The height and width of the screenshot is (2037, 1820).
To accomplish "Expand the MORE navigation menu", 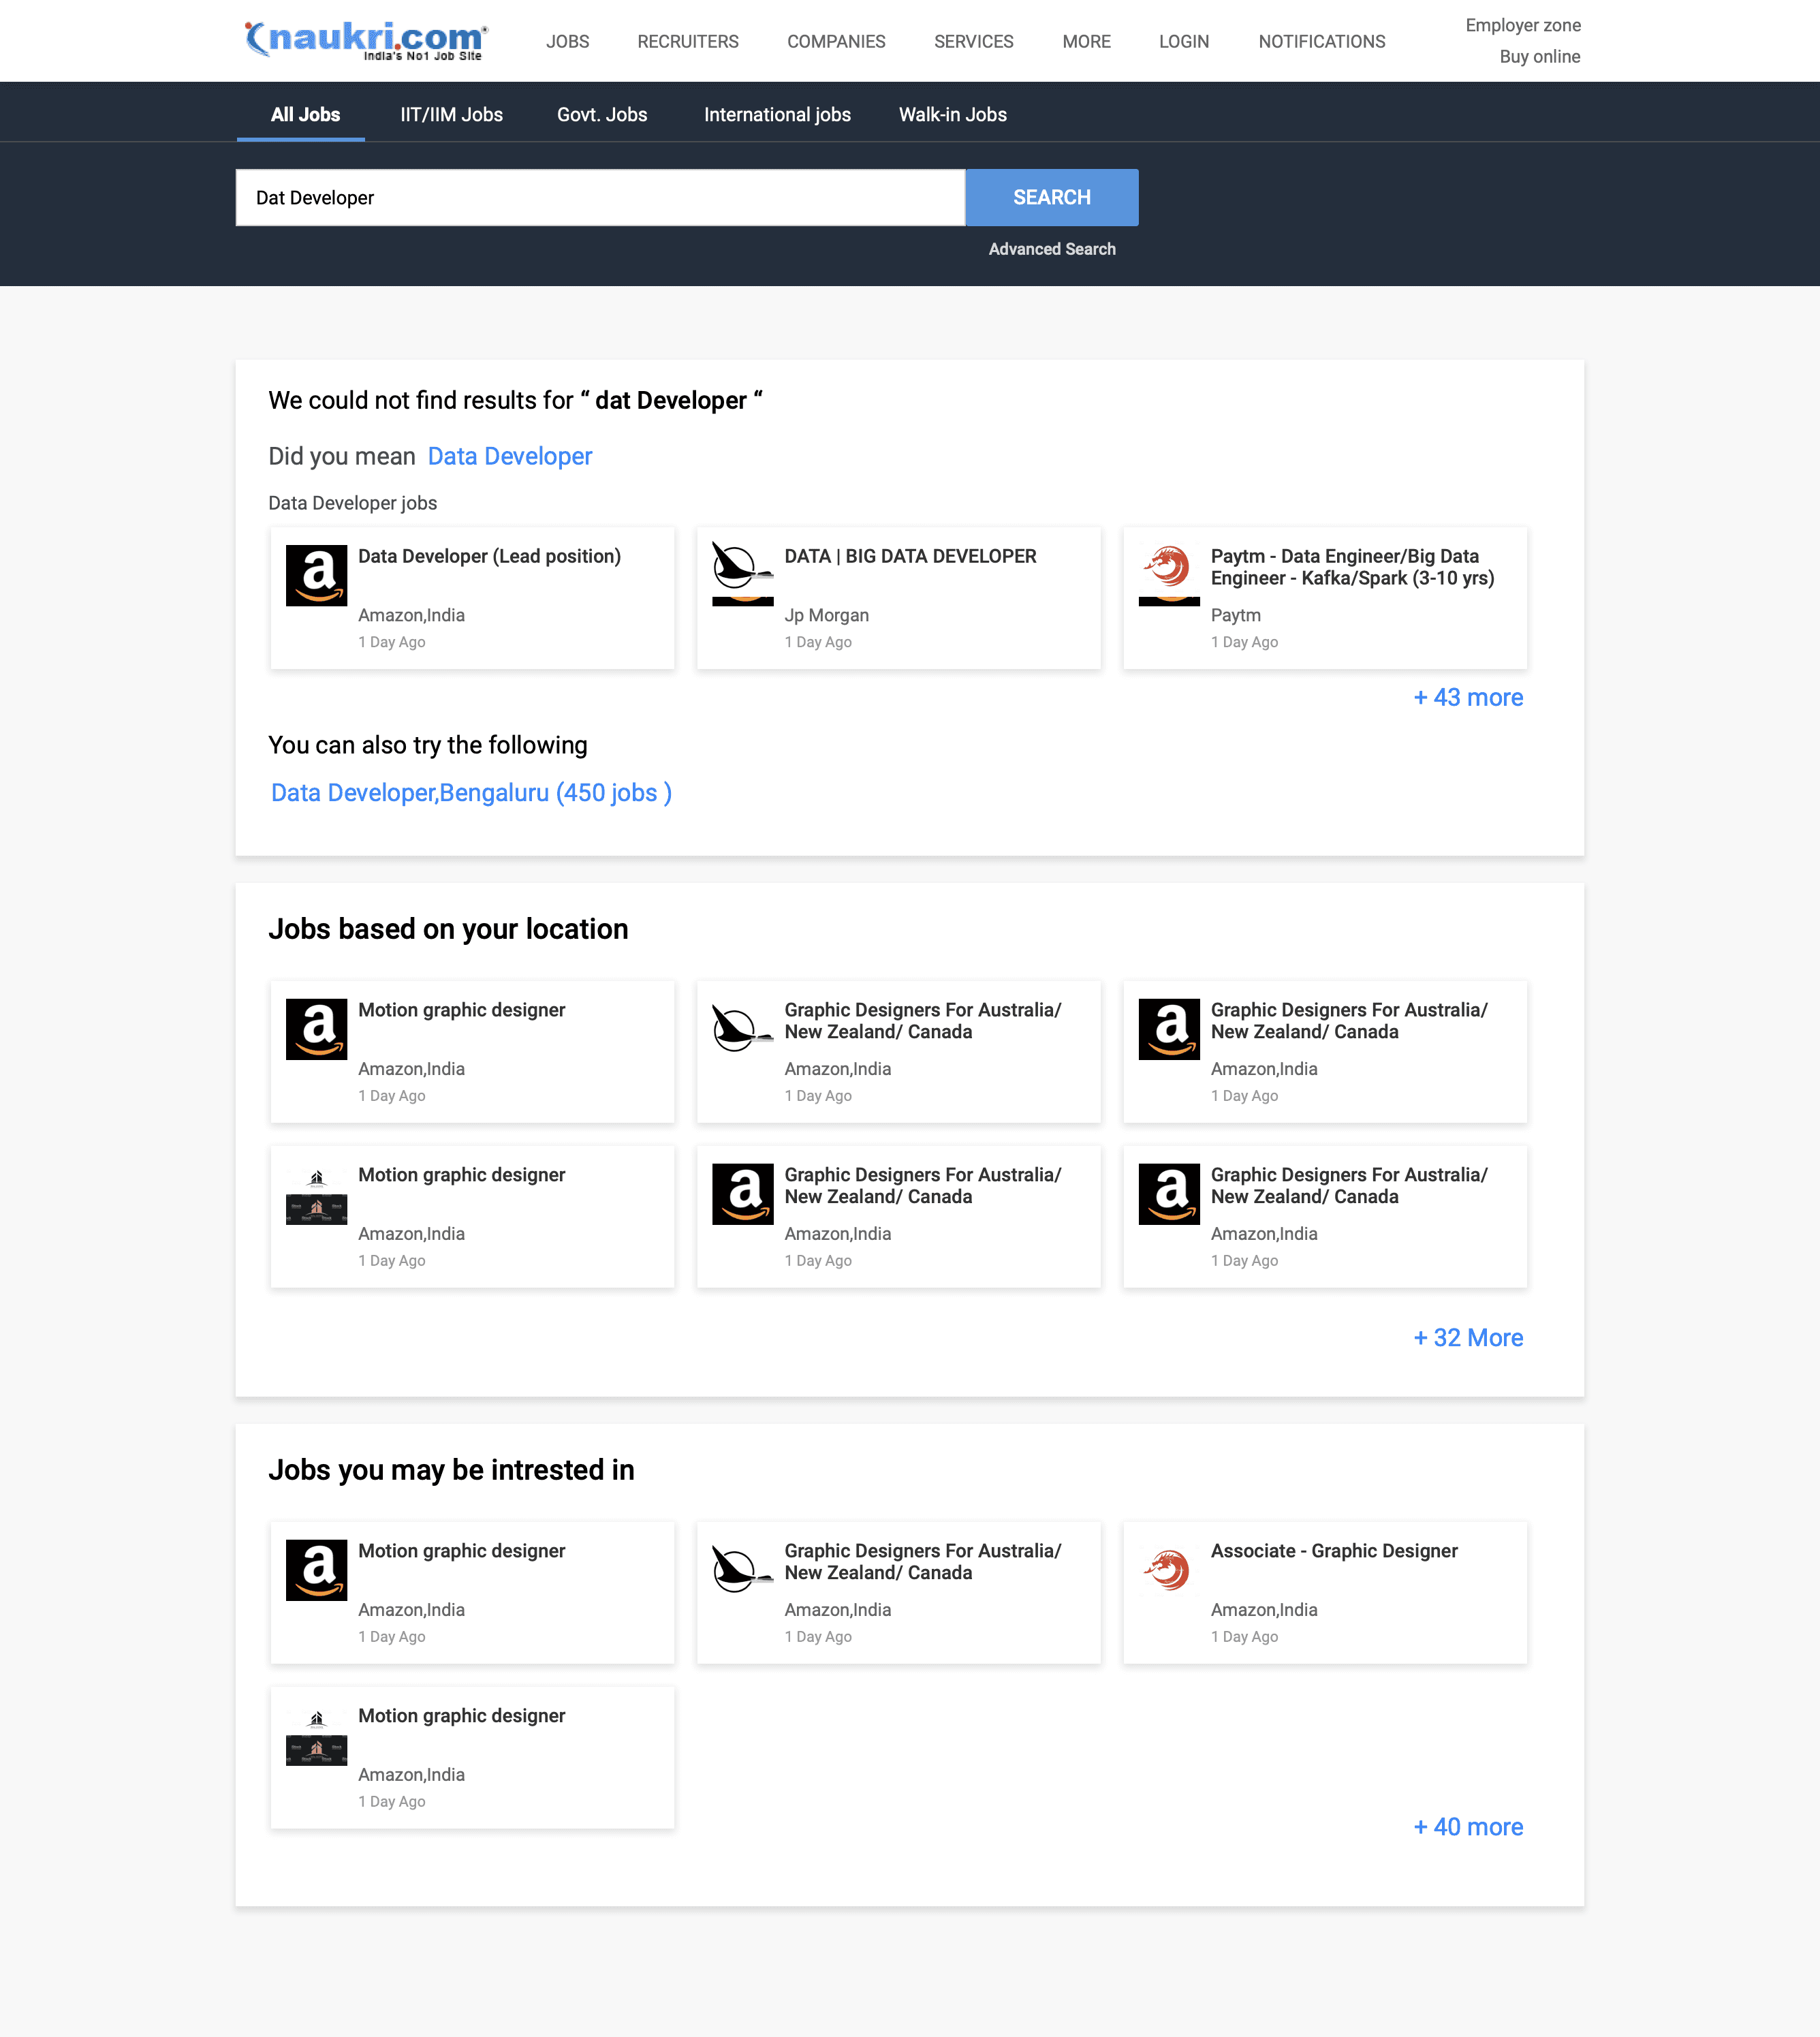I will coord(1086,42).
